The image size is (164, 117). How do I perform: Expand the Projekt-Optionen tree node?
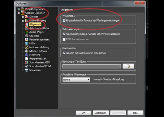(19, 9)
